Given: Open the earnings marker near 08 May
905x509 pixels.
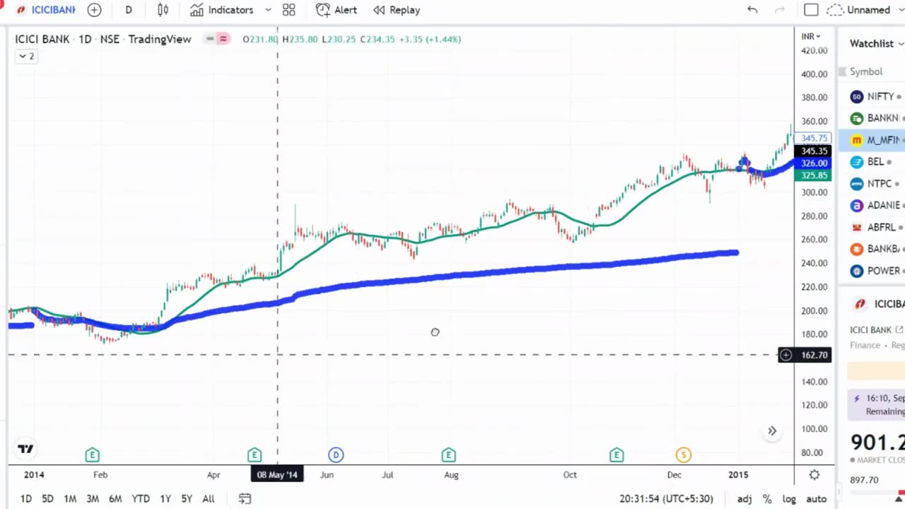Looking at the screenshot, I should tap(255, 455).
